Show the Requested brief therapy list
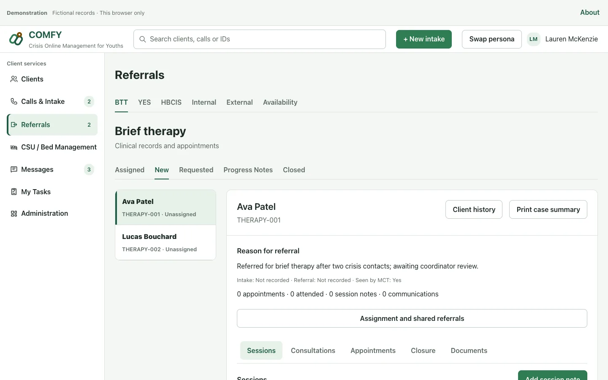This screenshot has height=380, width=608. [x=196, y=170]
